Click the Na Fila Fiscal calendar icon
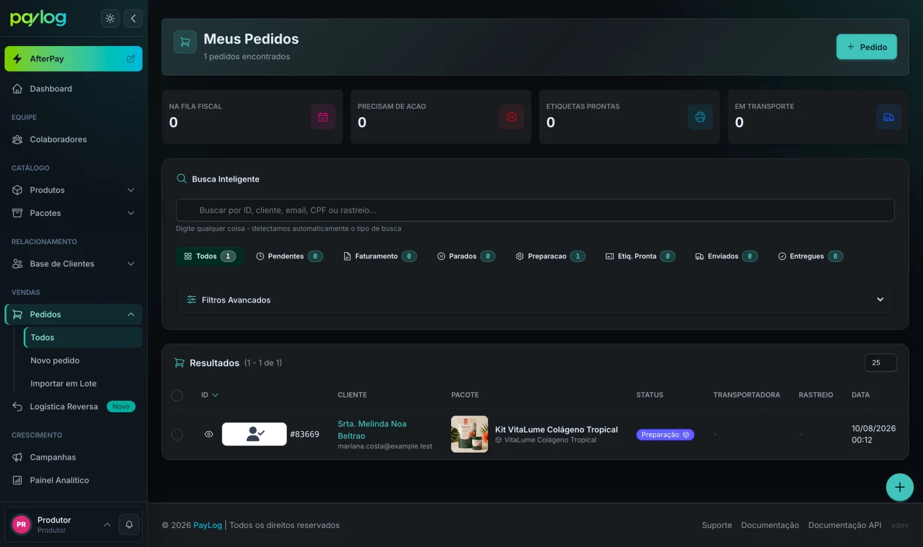 pos(323,117)
